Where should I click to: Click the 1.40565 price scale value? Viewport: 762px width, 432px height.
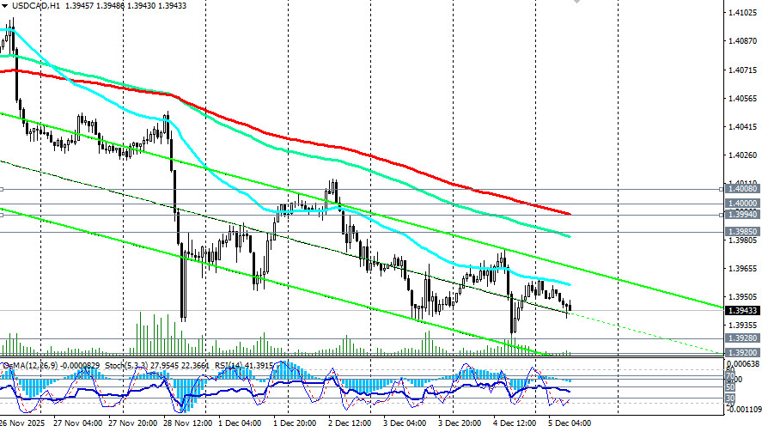[x=743, y=99]
